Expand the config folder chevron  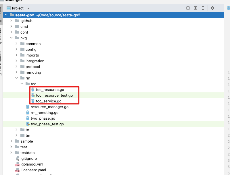tap(16, 49)
